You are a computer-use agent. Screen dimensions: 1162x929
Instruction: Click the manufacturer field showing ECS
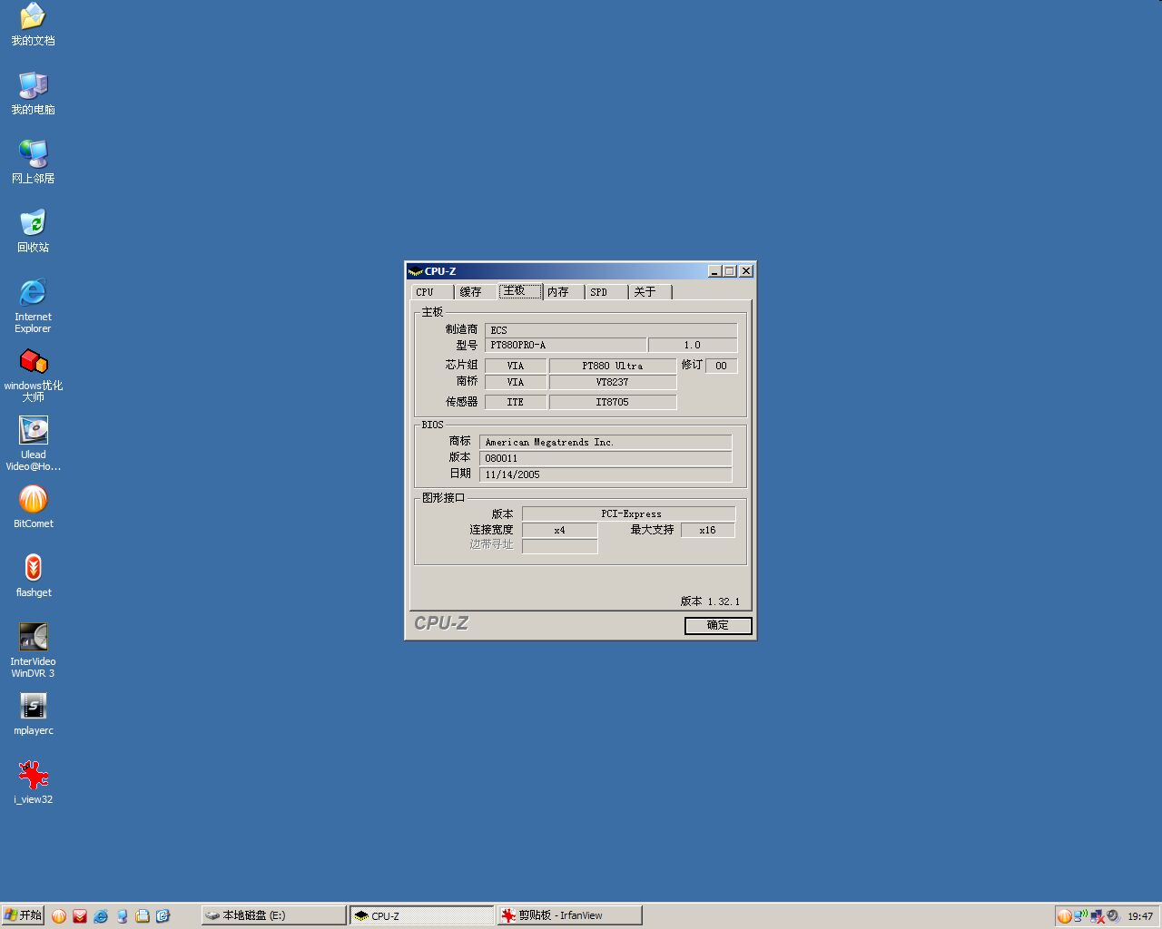611,330
